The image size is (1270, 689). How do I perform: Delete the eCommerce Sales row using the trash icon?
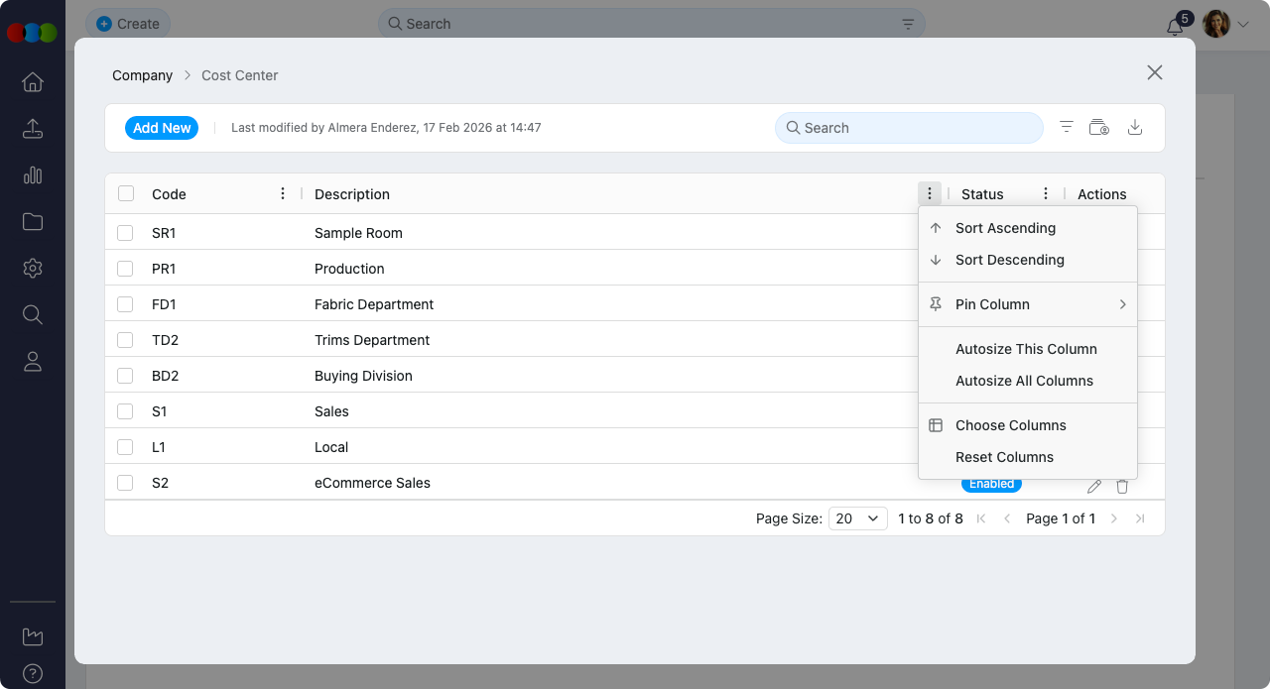(x=1121, y=486)
